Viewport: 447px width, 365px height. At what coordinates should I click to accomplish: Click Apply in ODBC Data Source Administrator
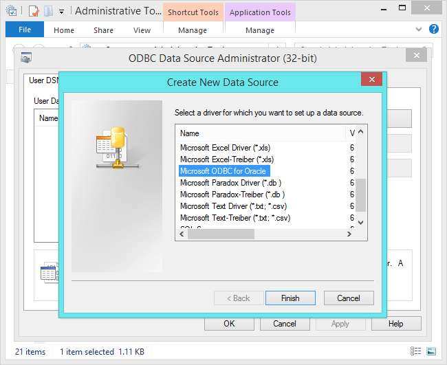coord(340,324)
